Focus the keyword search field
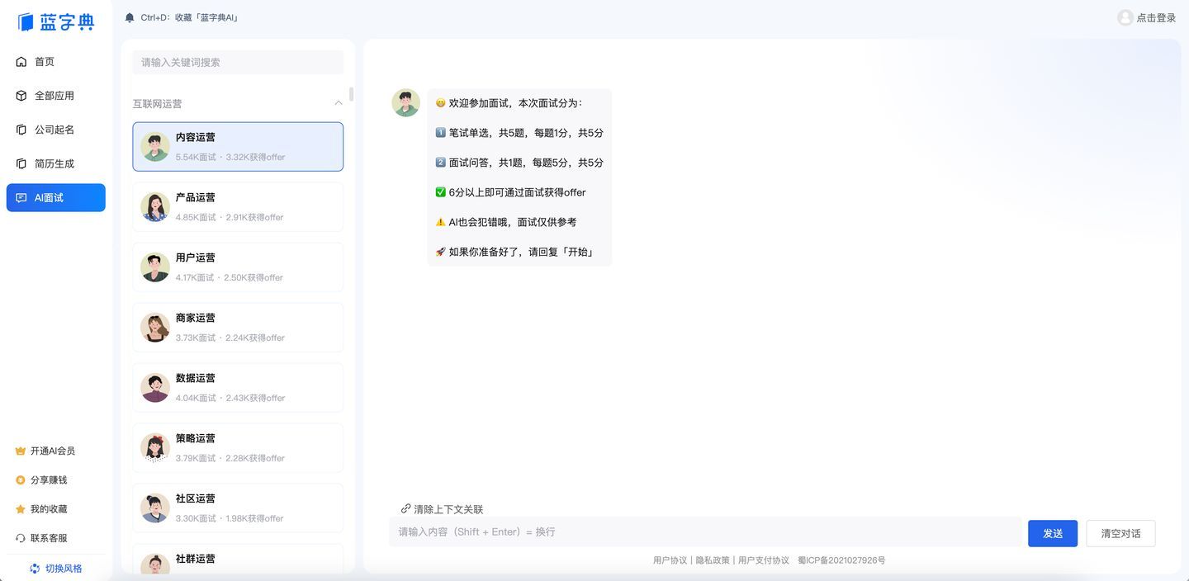Screen dimensions: 1189x581 [238, 63]
